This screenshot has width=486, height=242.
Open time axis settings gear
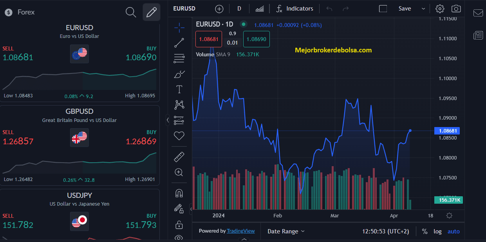449,215
